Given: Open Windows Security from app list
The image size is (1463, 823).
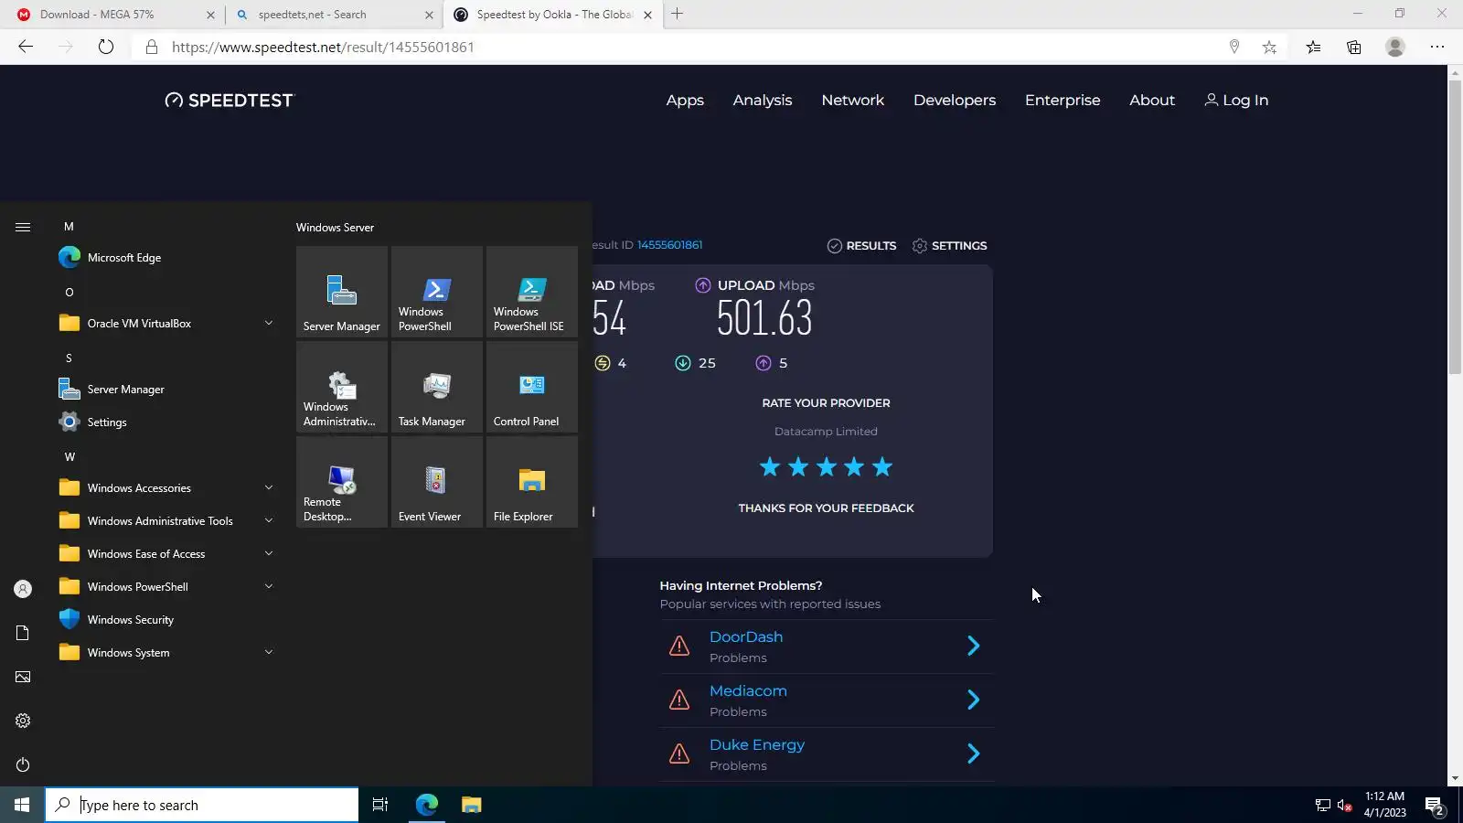Looking at the screenshot, I should coord(166,620).
